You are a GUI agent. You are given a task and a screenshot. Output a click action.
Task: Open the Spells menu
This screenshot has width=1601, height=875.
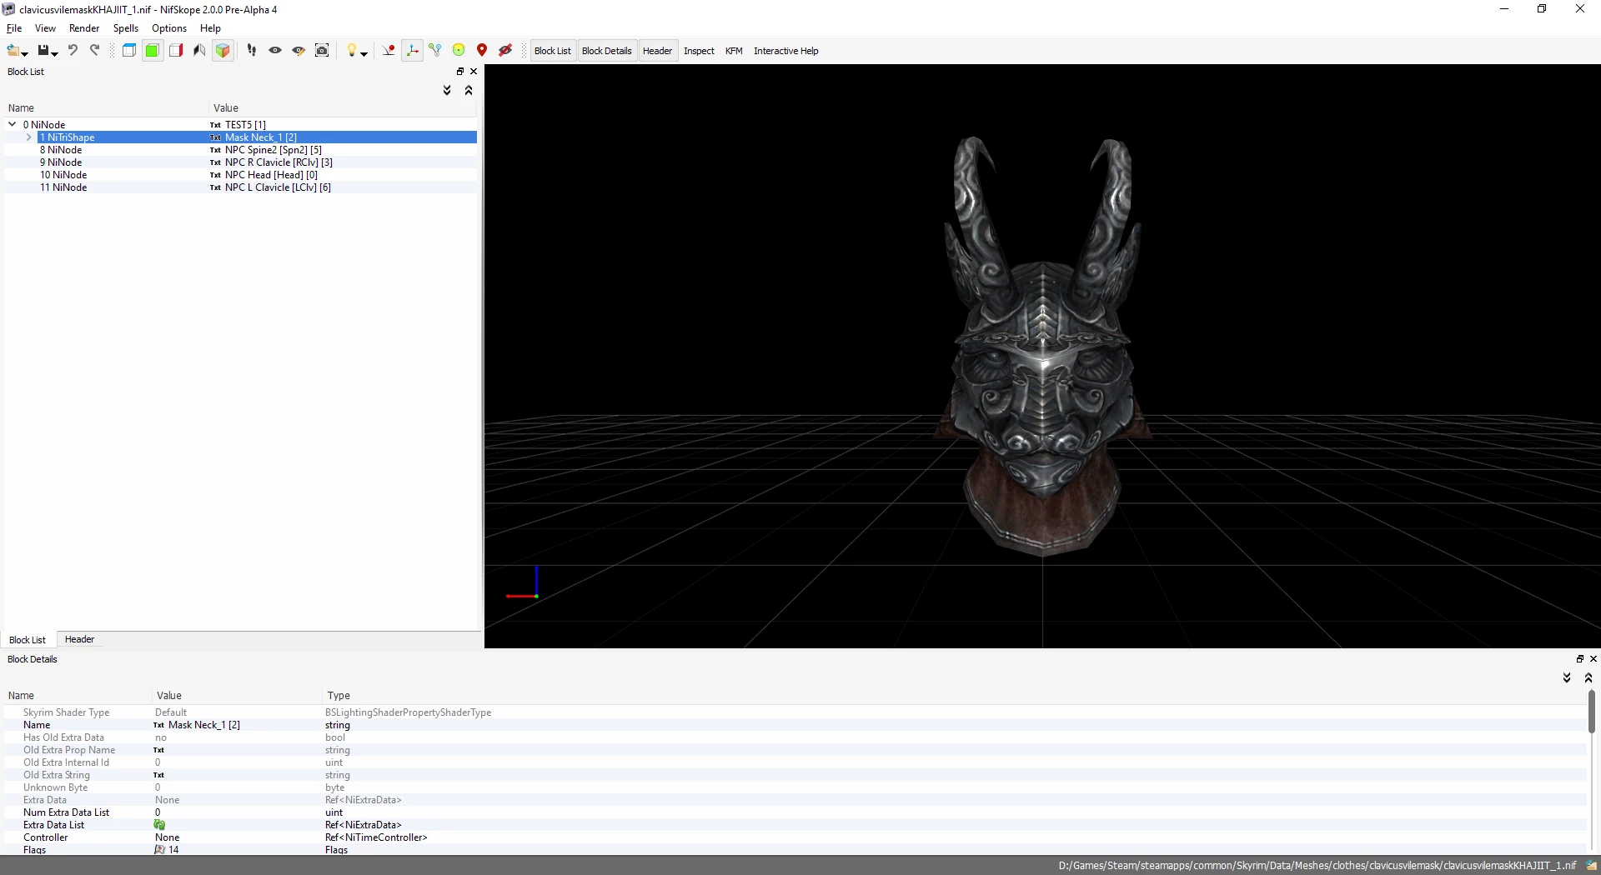tap(126, 28)
